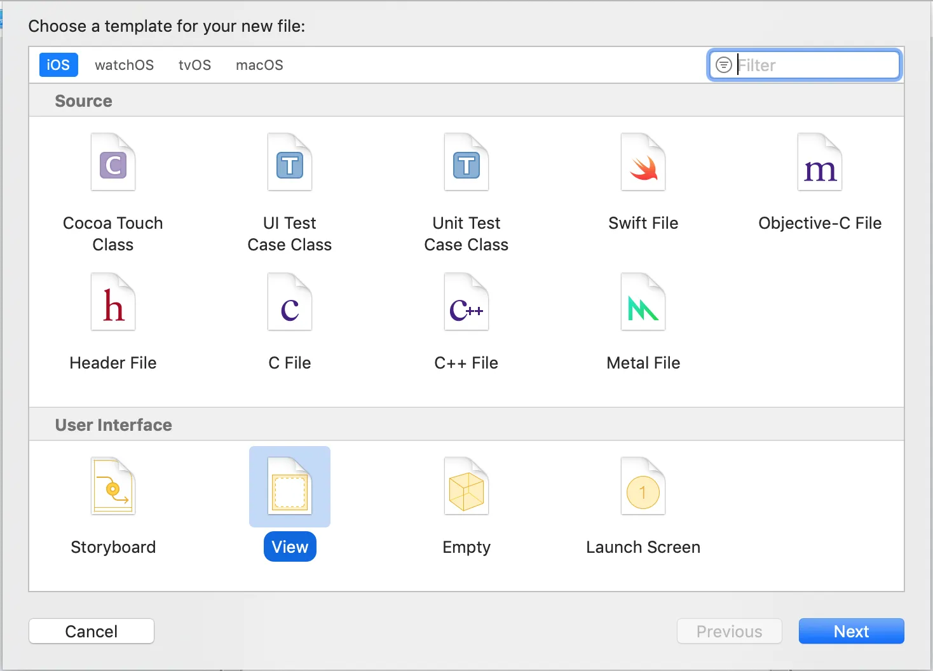Click the 'C++ File' label
Viewport: 933px width, 671px height.
click(466, 363)
